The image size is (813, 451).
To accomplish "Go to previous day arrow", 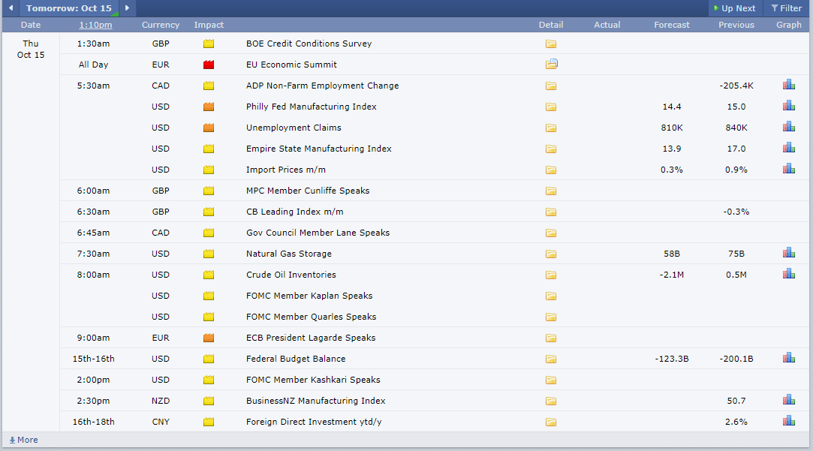I will [x=11, y=8].
